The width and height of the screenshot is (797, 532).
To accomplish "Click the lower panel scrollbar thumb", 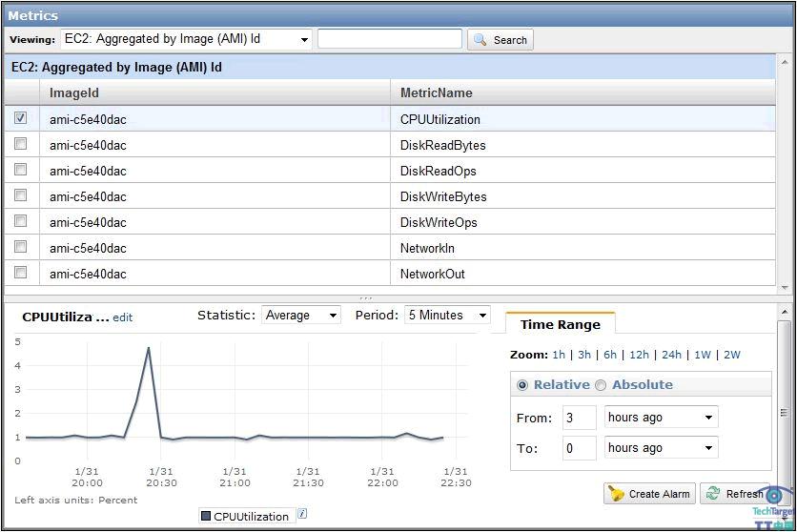I will tap(785, 412).
